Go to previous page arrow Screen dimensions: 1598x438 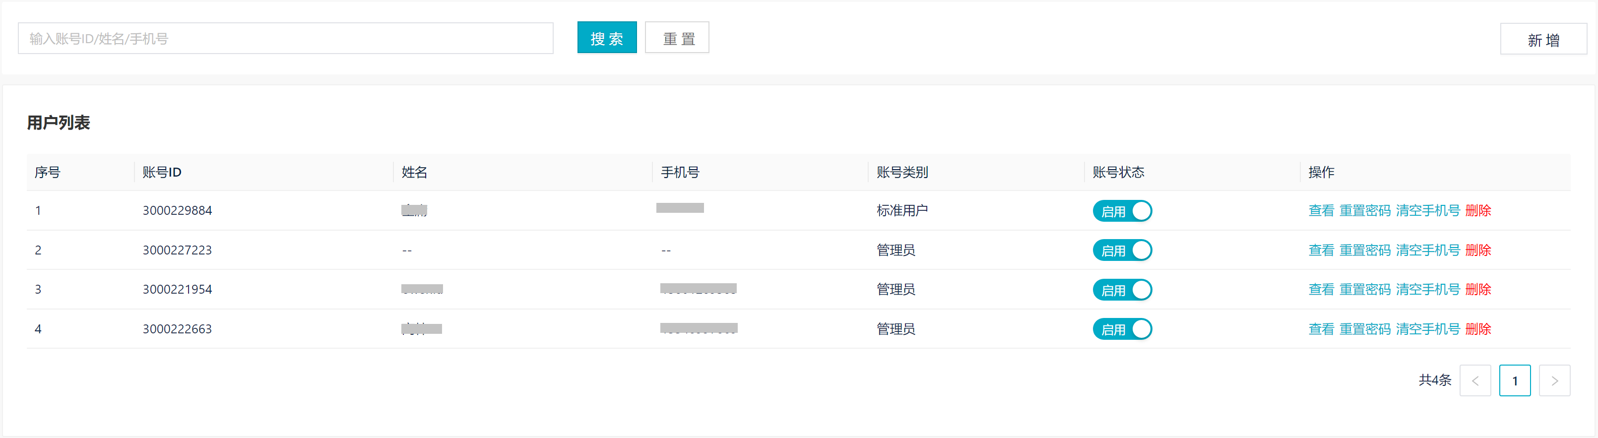tap(1474, 380)
